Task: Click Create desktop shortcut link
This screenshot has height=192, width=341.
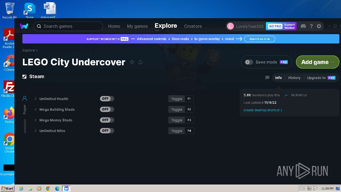Action: [x=263, y=110]
